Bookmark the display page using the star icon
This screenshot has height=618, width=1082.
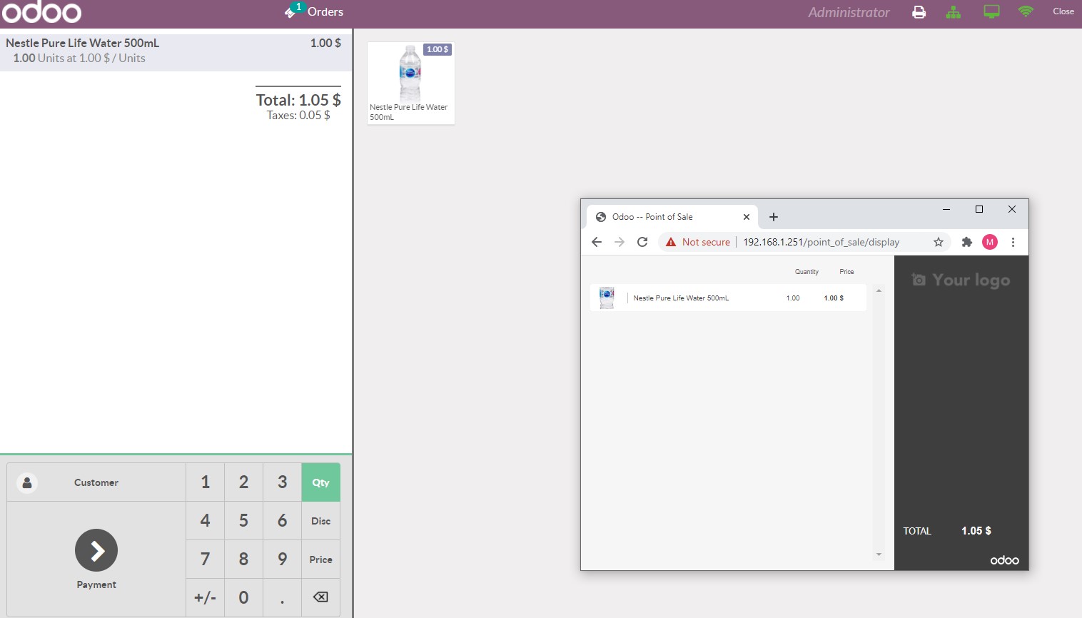coord(938,242)
